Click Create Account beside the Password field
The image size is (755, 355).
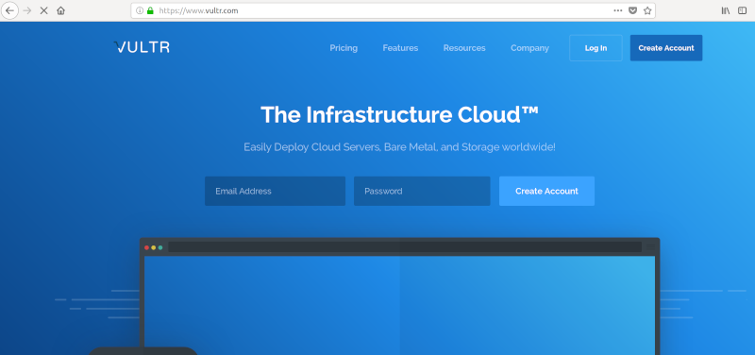coord(546,191)
